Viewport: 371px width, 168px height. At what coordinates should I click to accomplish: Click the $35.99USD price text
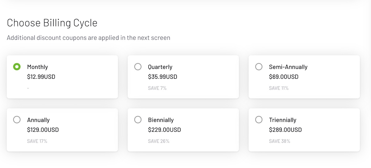click(163, 77)
